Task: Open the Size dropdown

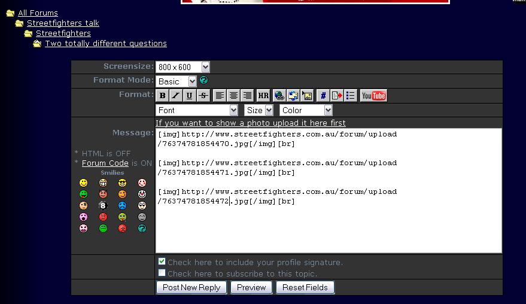Action: (x=259, y=110)
